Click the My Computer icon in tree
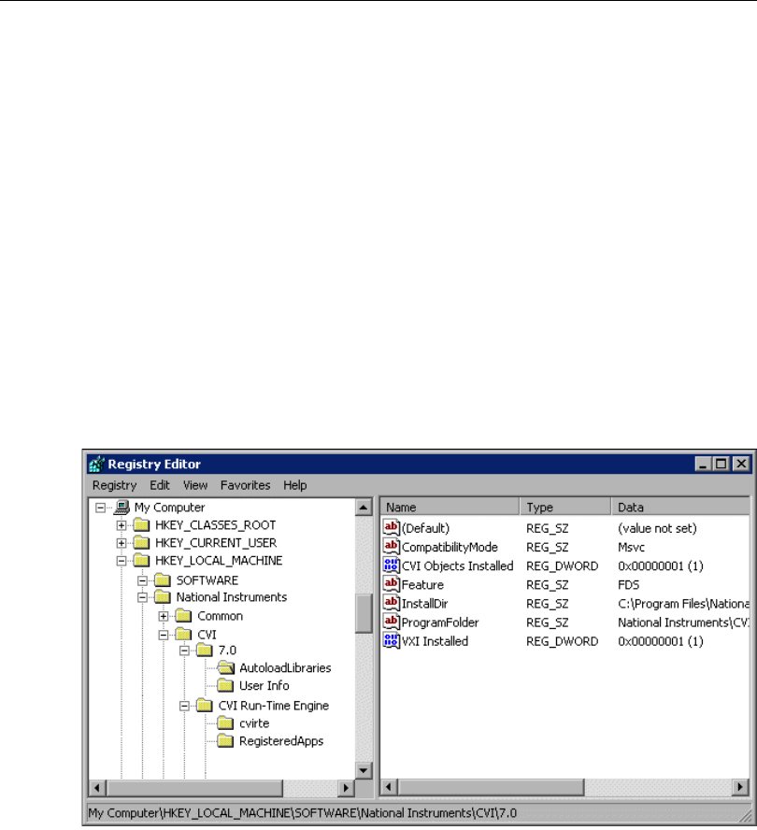 click(x=121, y=508)
